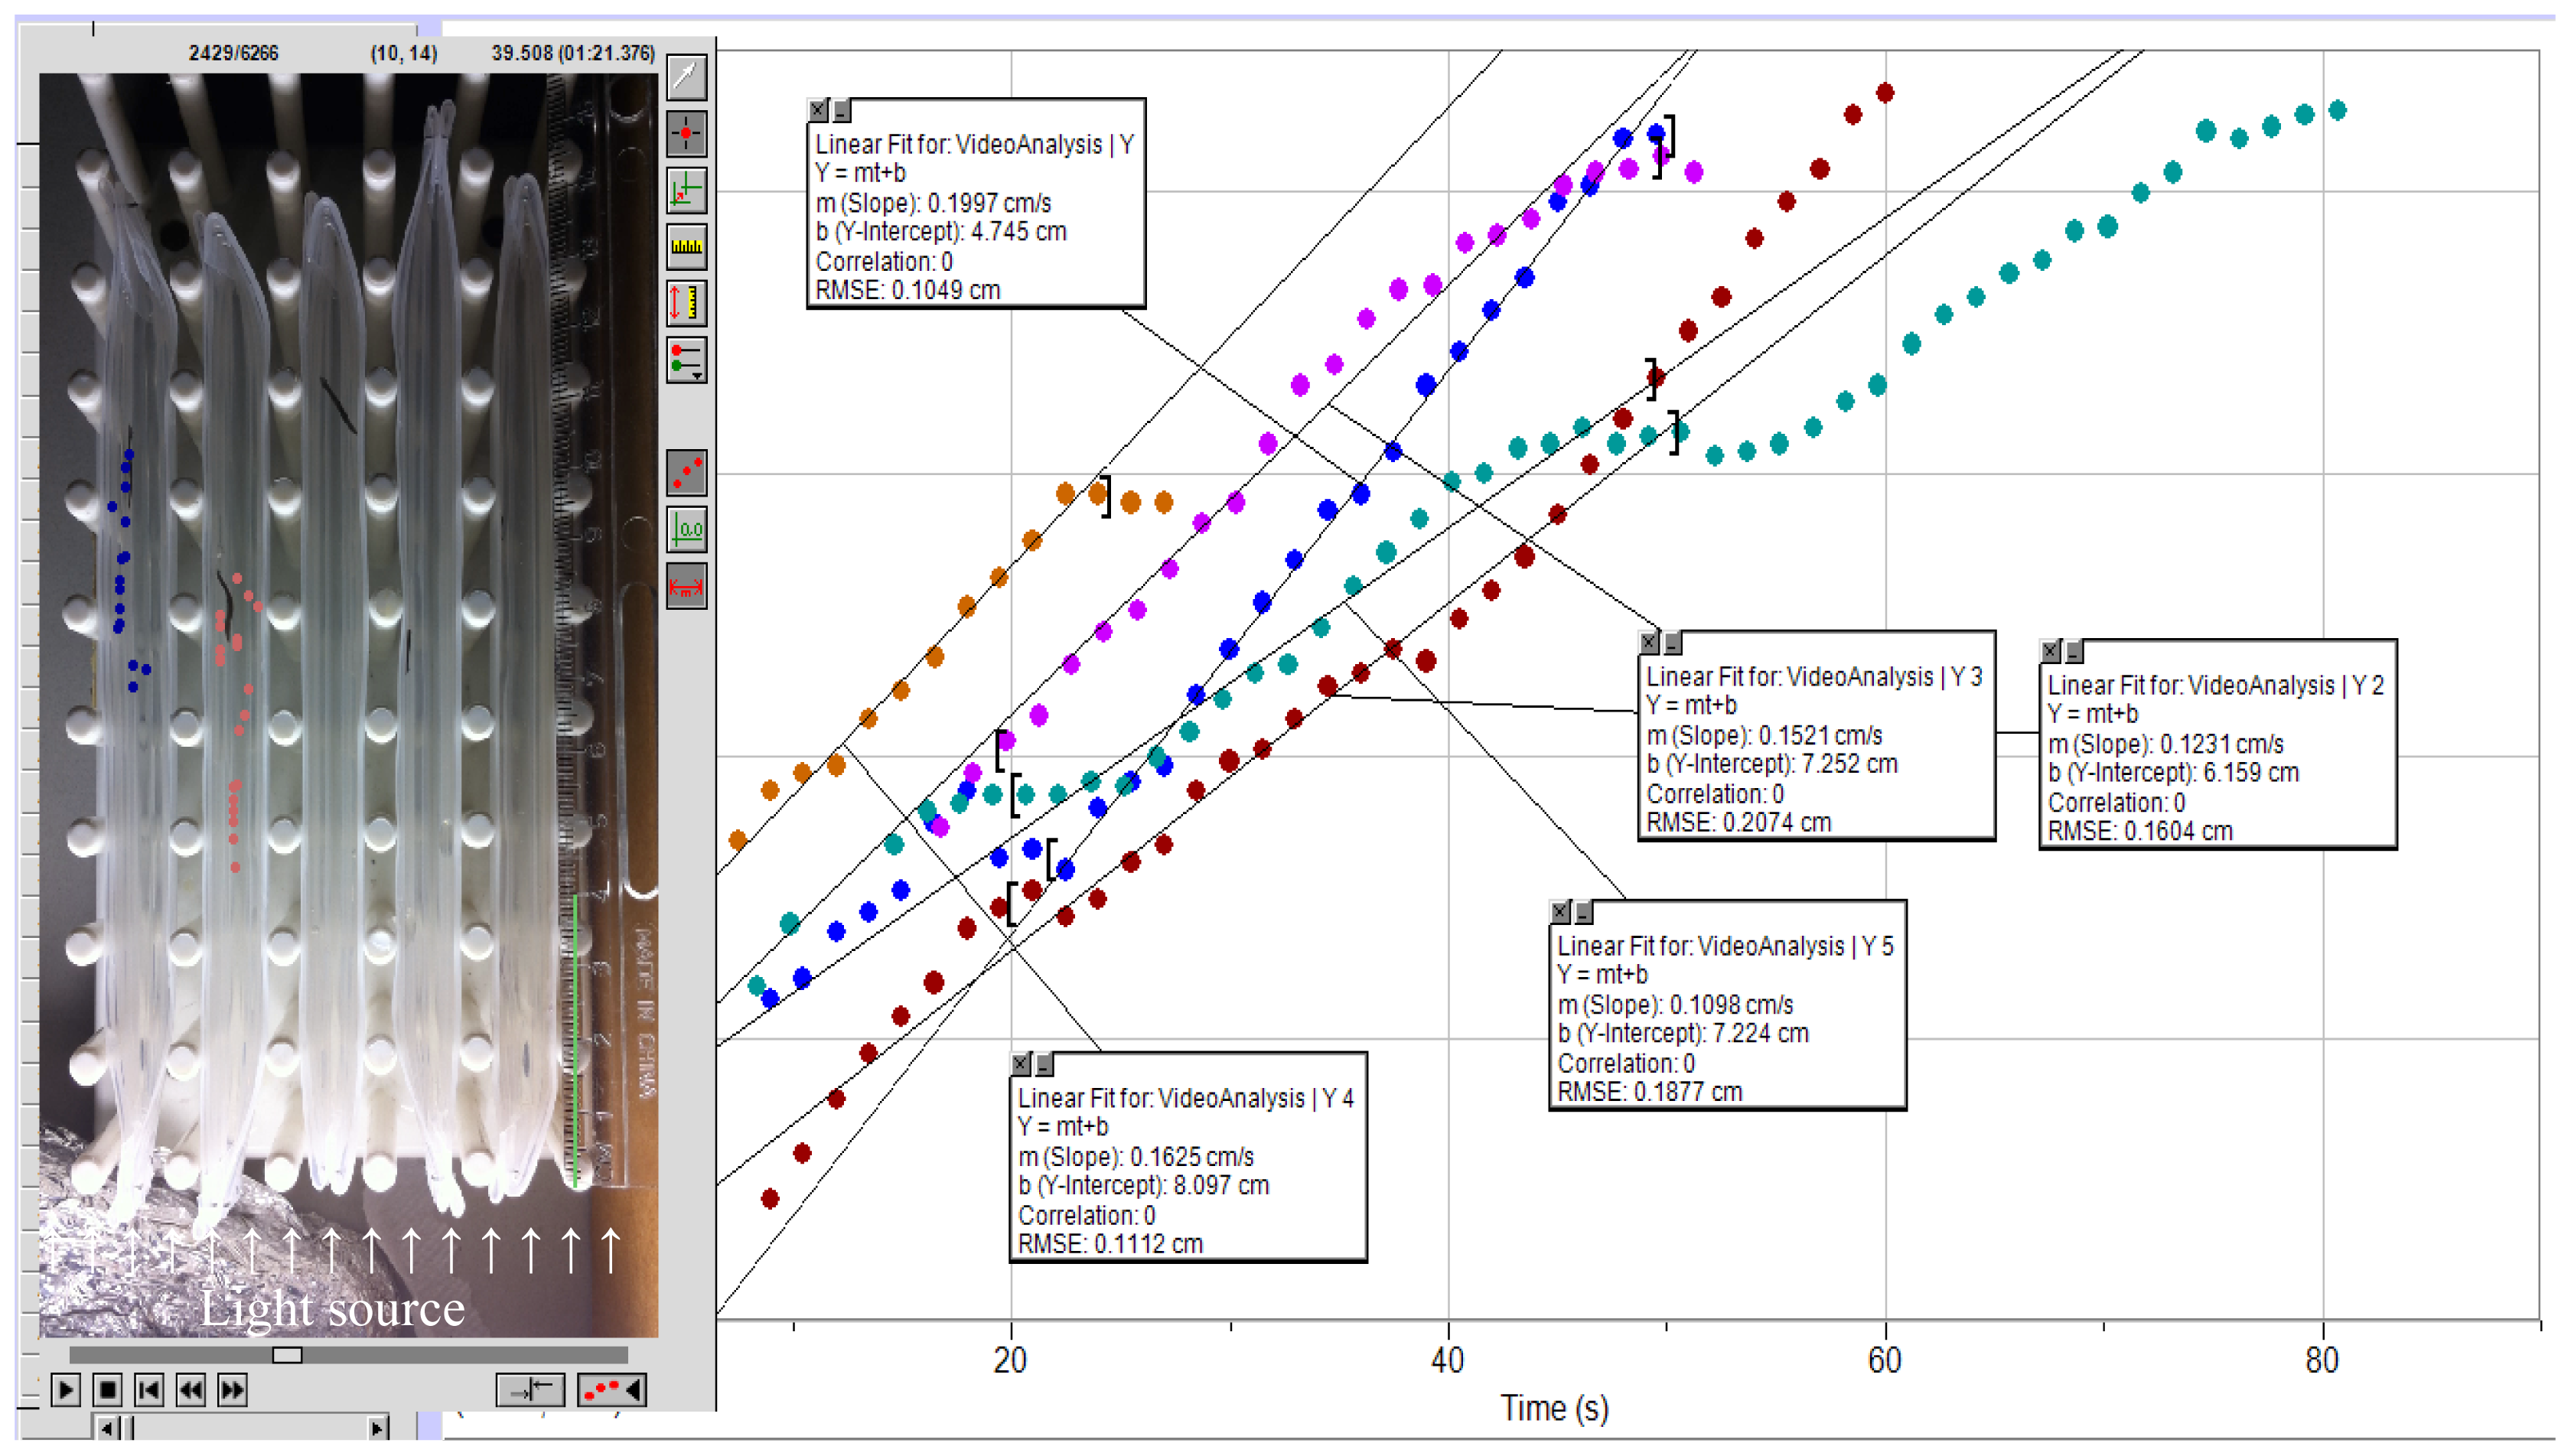Image resolution: width=2571 pixels, height=1456 pixels.
Task: Collapse the video analysis toolbar with the red-dots arrow button
Action: [611, 1389]
